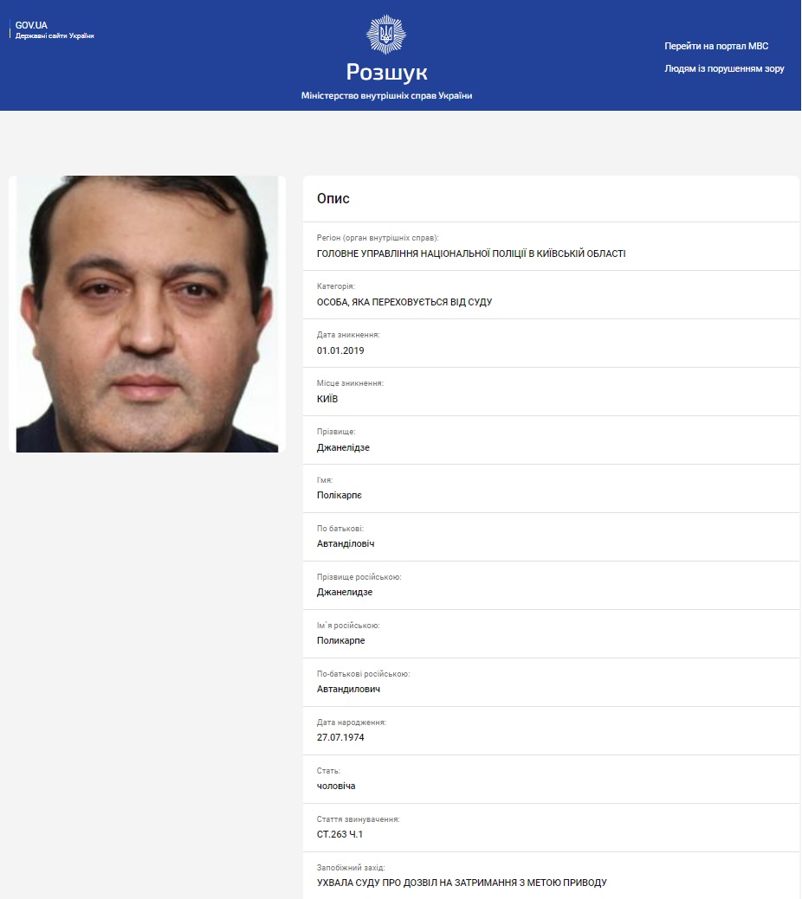Click the patronymic Автанділович
802x899 pixels.
pos(346,543)
